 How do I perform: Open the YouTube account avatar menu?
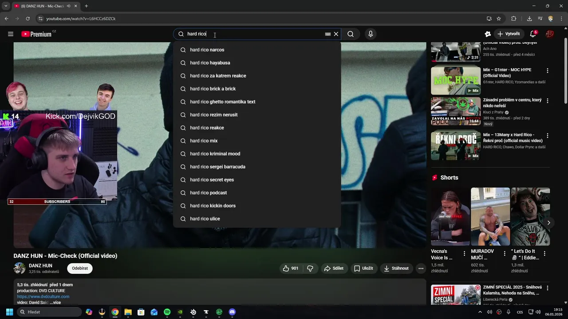(x=550, y=34)
